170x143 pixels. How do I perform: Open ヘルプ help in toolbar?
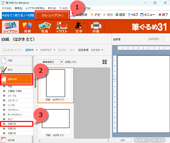tap(133, 15)
